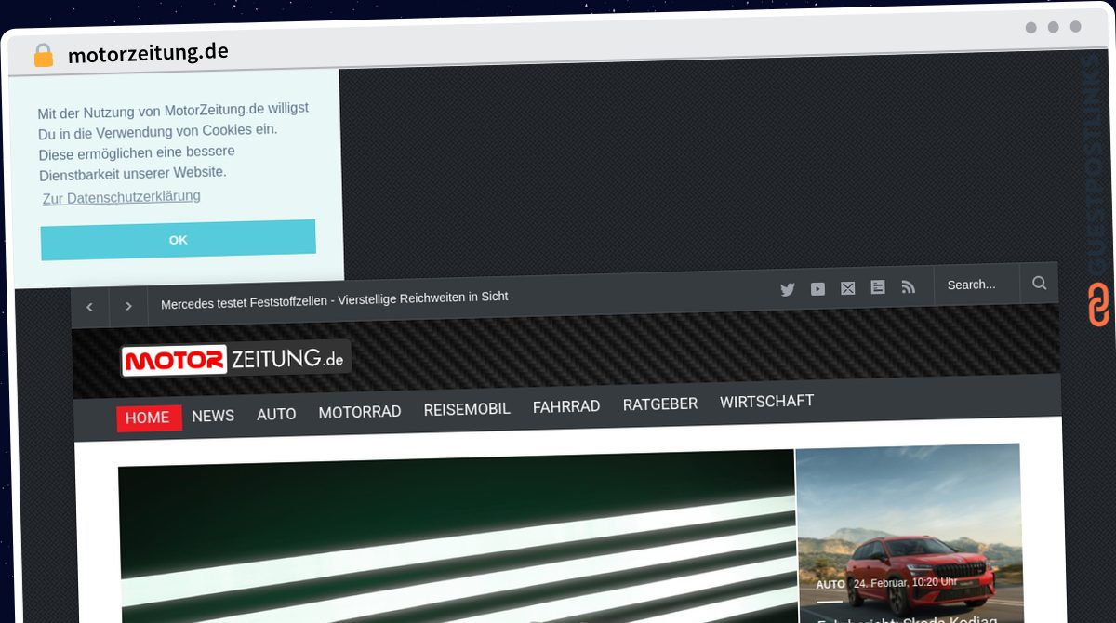
Task: Open the WIRTSCHAFT menu item
Action: click(766, 402)
